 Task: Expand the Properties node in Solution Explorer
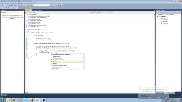(x=159, y=18)
